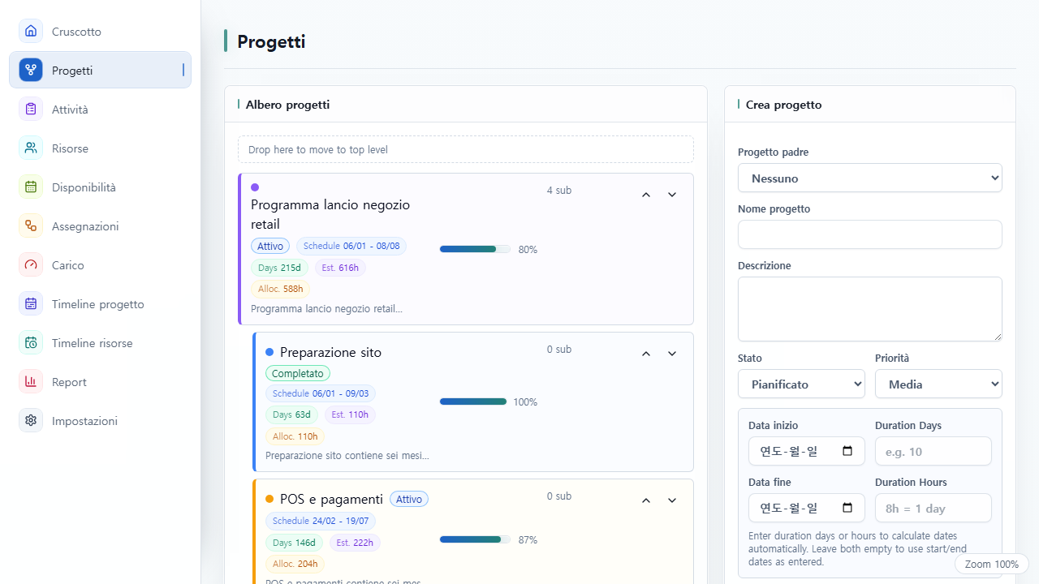Click the Carico gauge icon

click(31, 265)
